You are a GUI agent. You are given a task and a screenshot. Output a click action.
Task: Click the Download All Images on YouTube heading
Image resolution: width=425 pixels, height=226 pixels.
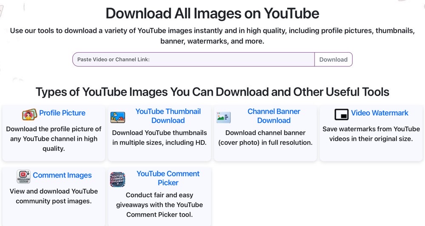coord(212,13)
